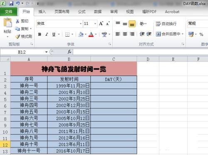Increase font size with large A
The height and width of the screenshot is (155, 208).
pyautogui.click(x=101, y=23)
